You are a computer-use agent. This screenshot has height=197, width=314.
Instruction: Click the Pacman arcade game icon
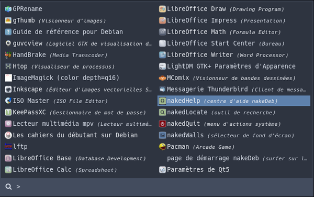tap(162, 147)
